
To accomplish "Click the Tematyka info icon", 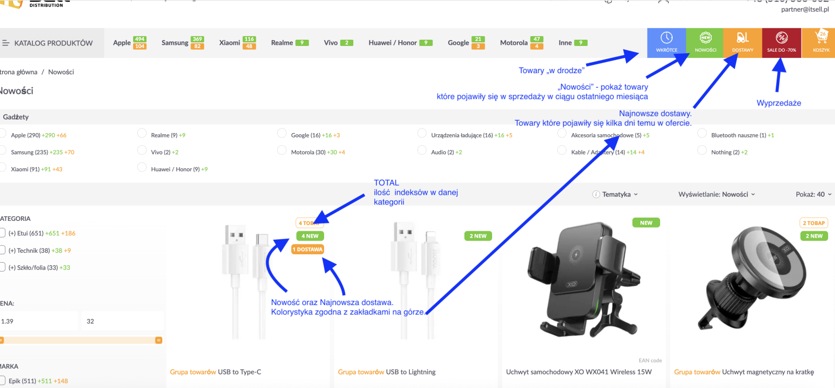I will click(596, 194).
